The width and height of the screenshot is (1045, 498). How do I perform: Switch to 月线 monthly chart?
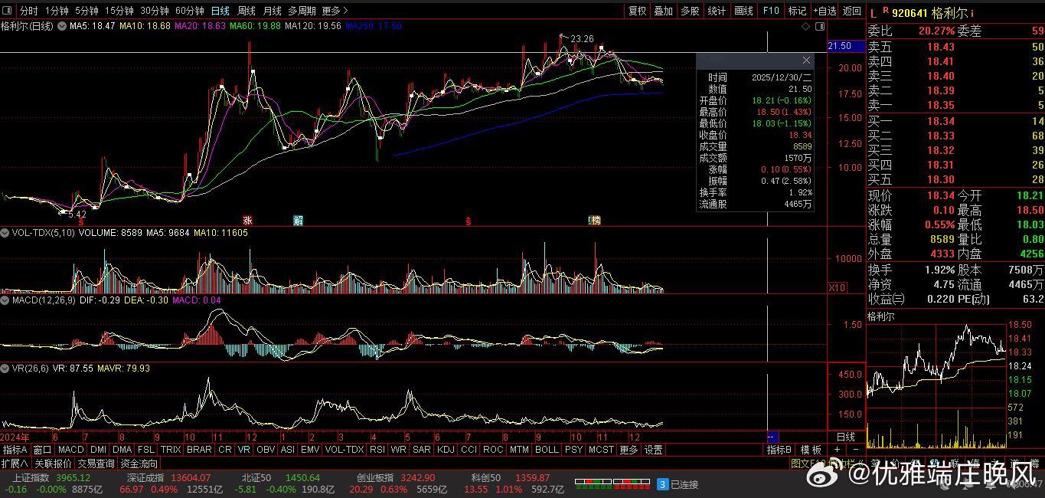click(272, 11)
